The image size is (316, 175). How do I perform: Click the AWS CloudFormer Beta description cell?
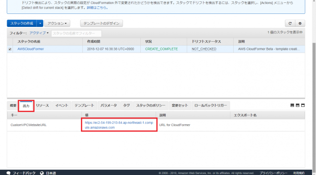point(269,49)
